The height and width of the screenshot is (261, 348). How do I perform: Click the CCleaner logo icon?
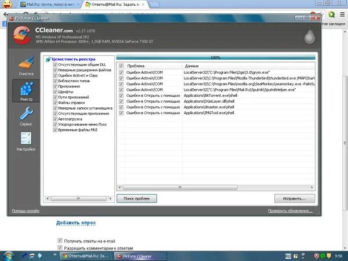[22, 35]
